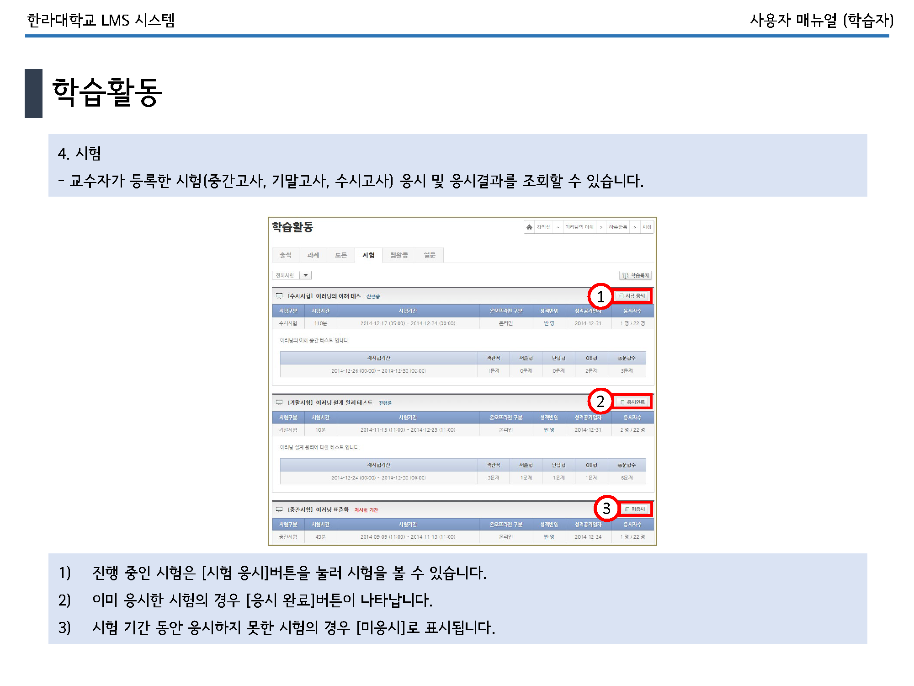Click the 재시험 기간 red status label
The height and width of the screenshot is (686, 914).
366,510
